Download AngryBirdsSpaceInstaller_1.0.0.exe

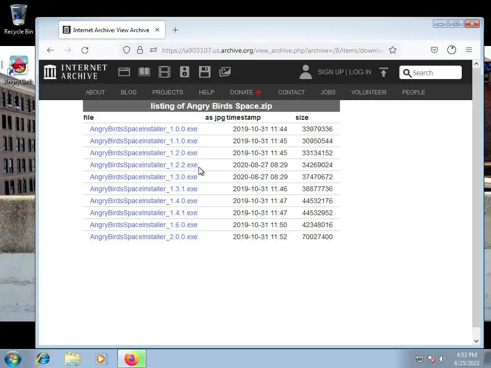[144, 129]
